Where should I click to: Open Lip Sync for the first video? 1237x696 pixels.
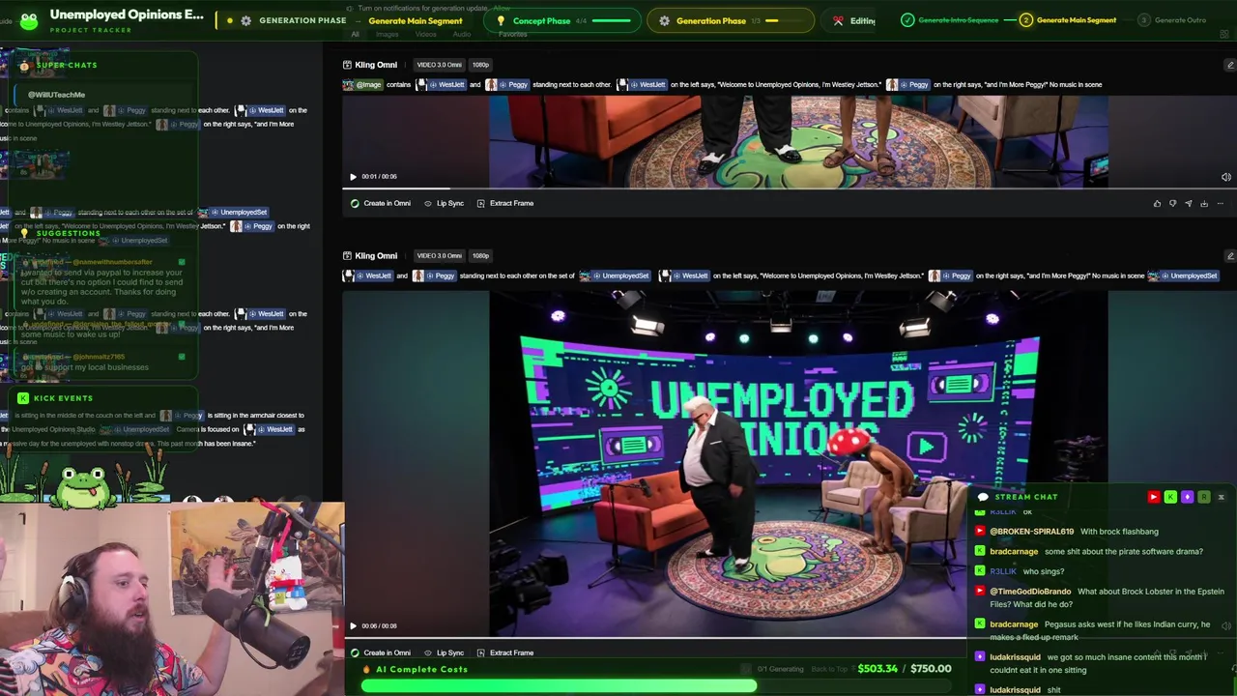tap(444, 204)
